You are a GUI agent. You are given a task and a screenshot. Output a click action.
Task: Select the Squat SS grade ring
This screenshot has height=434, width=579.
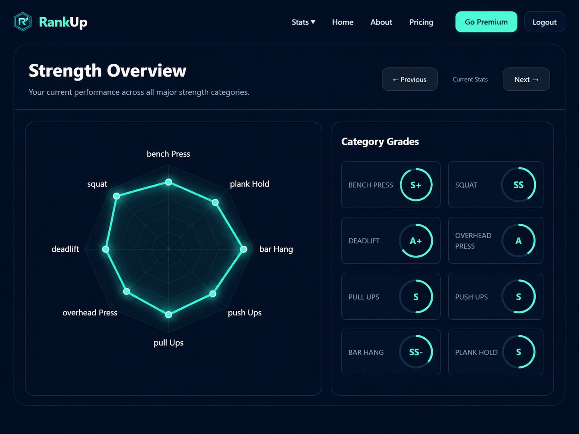(x=519, y=185)
